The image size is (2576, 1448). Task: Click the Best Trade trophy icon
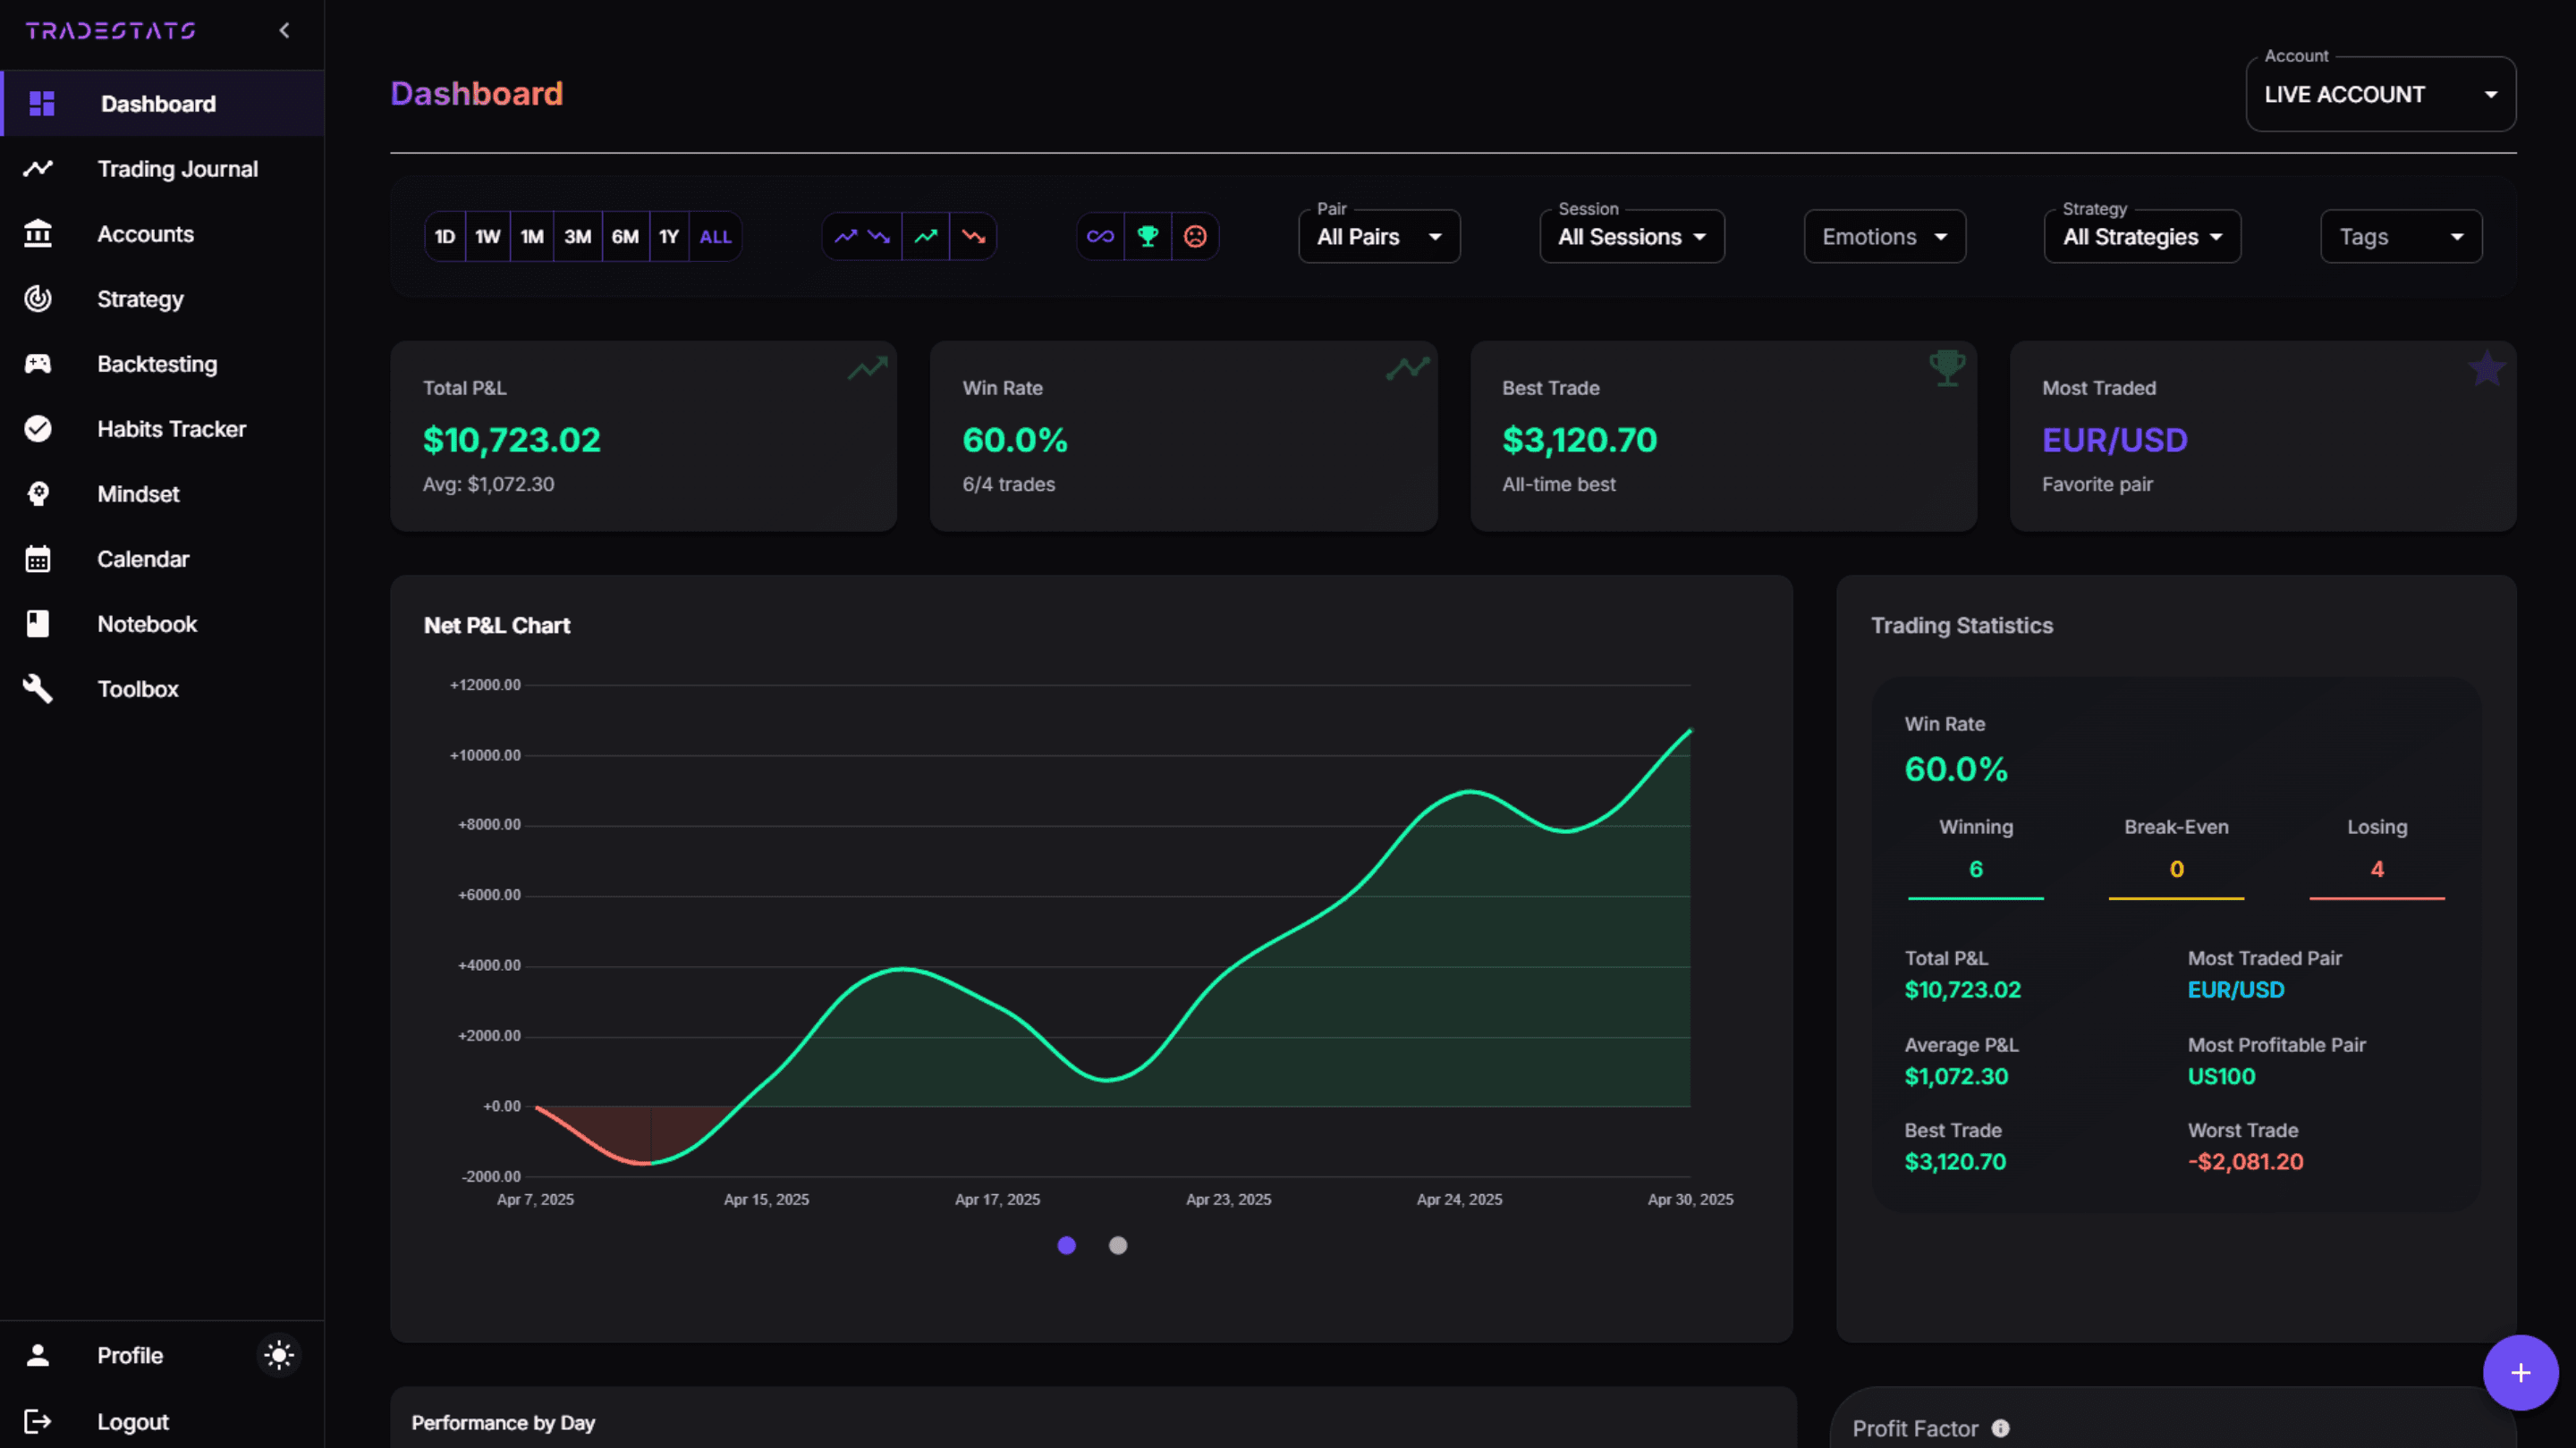1947,367
